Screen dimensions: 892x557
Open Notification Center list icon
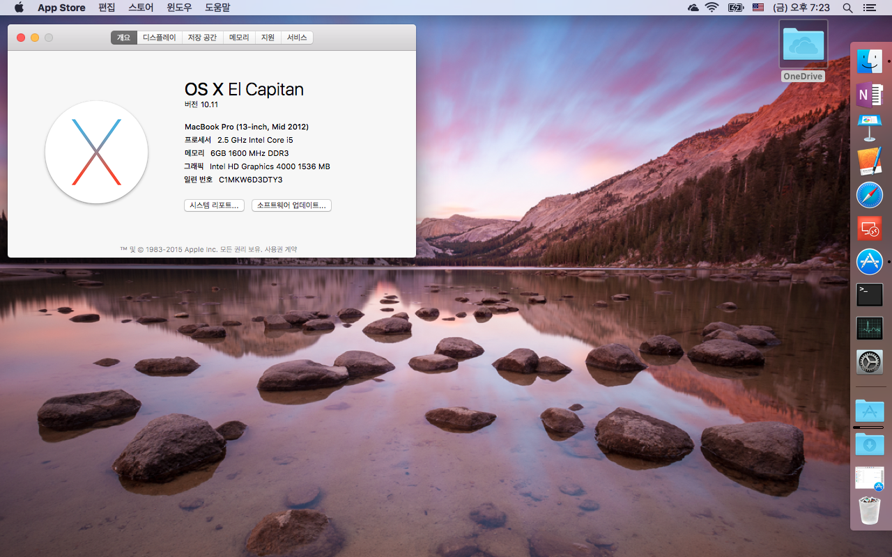pyautogui.click(x=869, y=8)
